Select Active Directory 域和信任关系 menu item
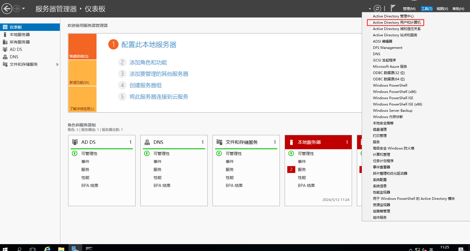The width and height of the screenshot is (470, 251). pyautogui.click(x=397, y=29)
